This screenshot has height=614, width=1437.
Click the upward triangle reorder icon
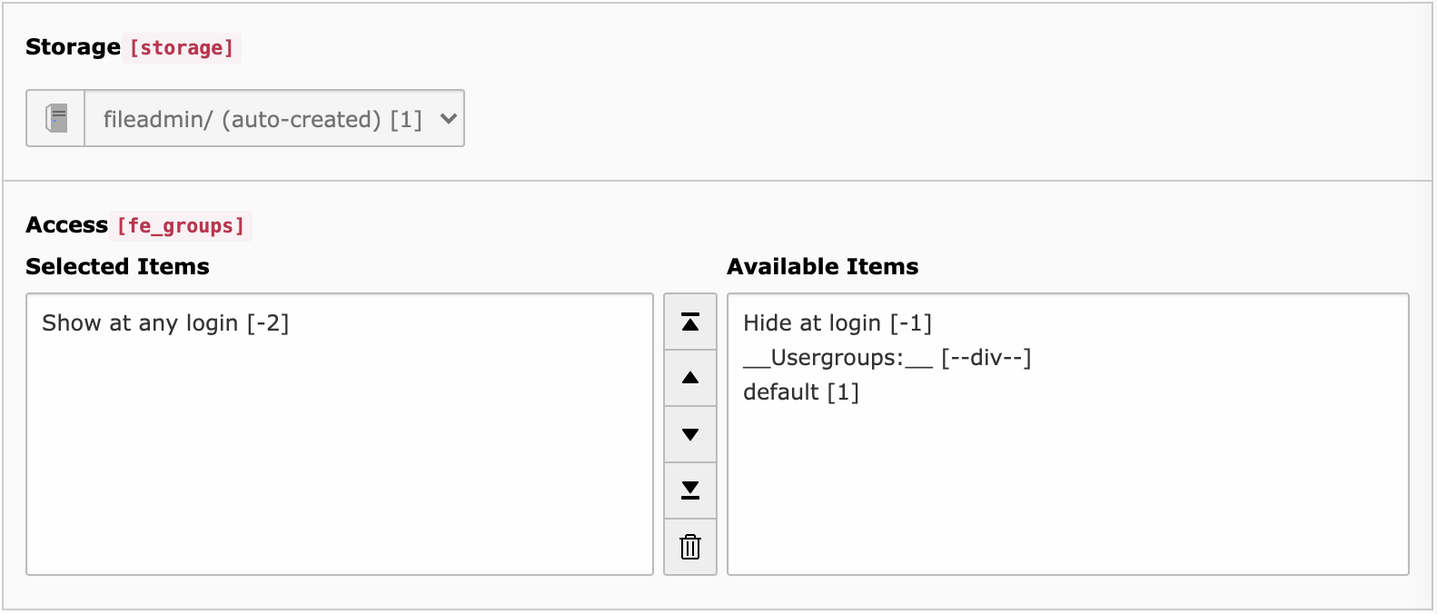click(690, 378)
